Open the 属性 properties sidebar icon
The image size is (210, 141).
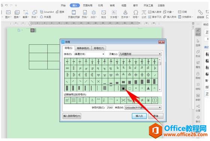pos(198,64)
